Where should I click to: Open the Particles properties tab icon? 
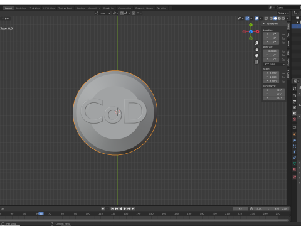click(295, 146)
